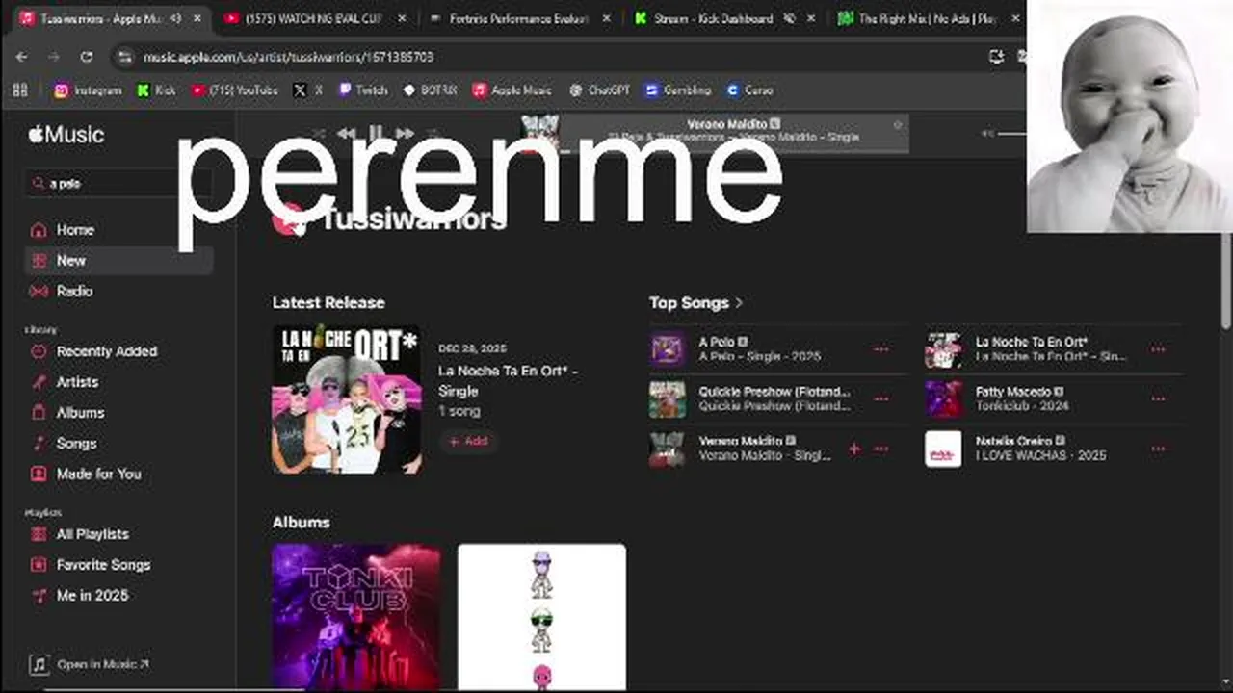Open La Noche Ta En Ort* - Single title link
The image size is (1233, 693).
click(x=508, y=381)
